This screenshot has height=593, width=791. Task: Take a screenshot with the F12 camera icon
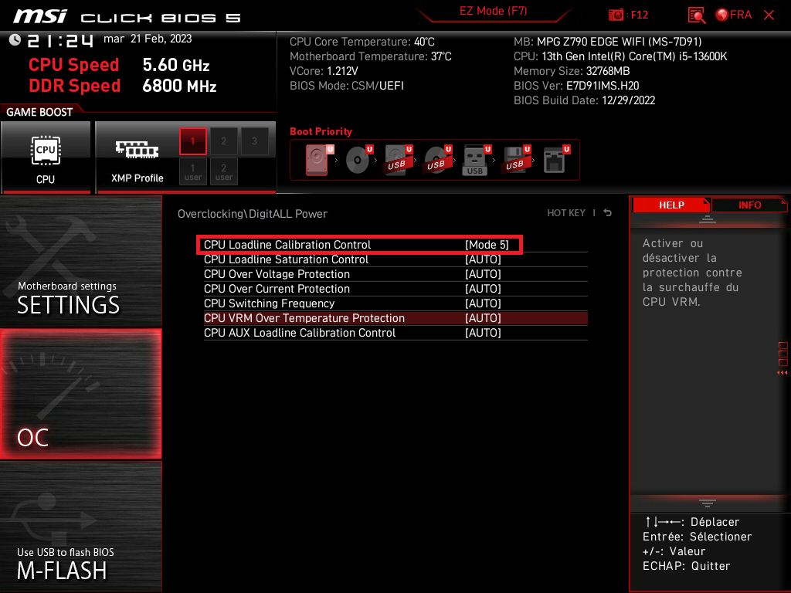coord(616,15)
